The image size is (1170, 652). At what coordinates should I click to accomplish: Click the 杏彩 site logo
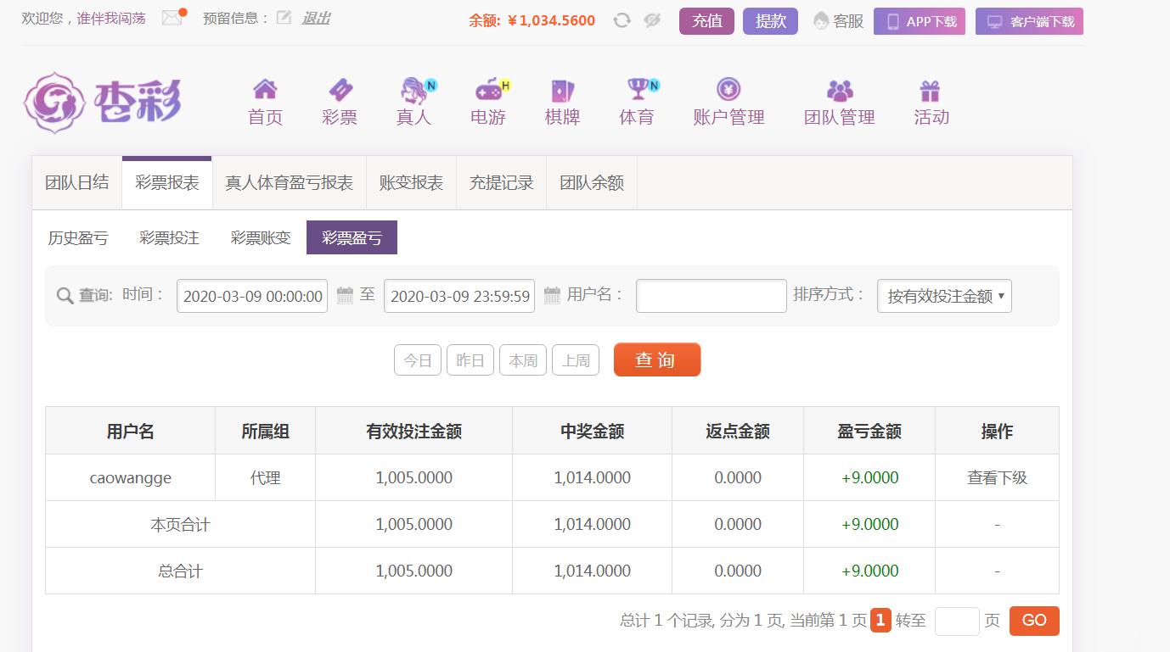tap(102, 103)
